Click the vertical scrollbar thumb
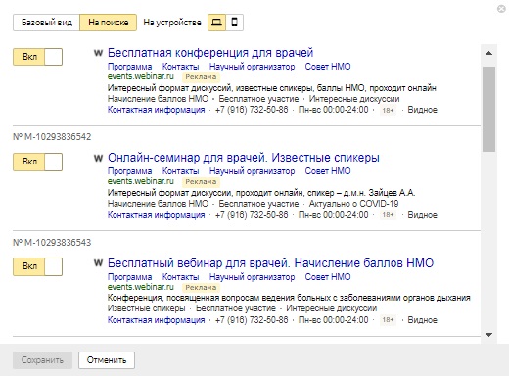 coord(488,109)
